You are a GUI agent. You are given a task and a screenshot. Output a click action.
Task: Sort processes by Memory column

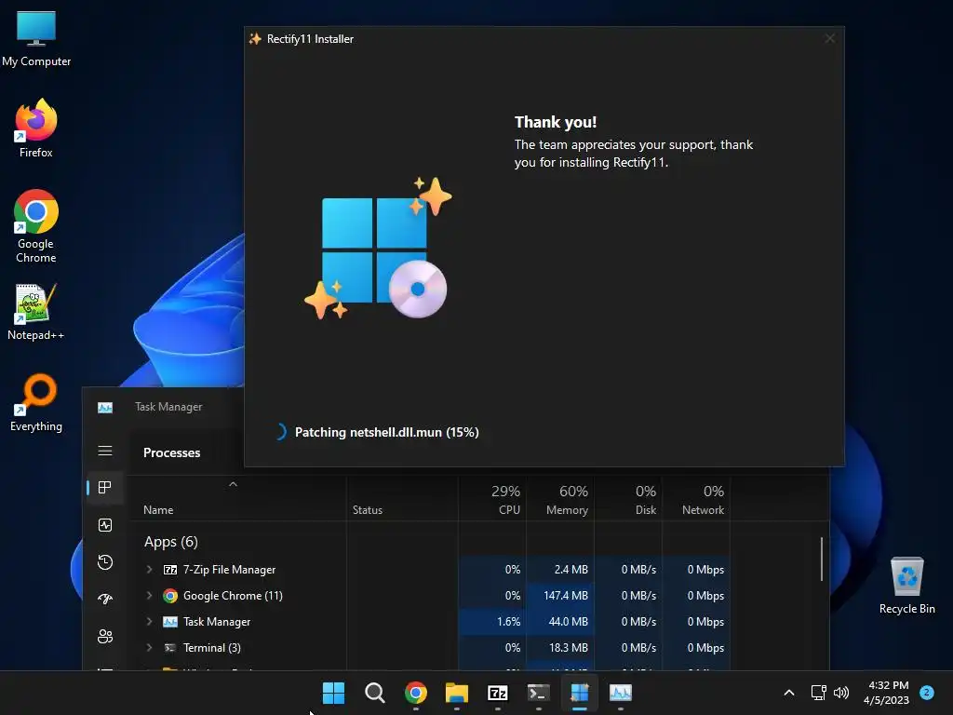[x=559, y=499]
